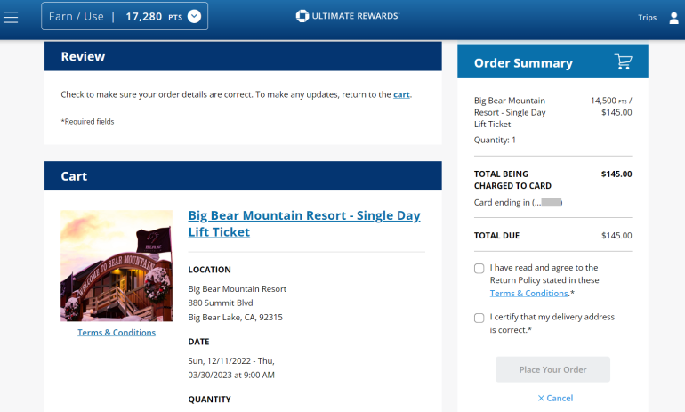Click the Cart section header
The width and height of the screenshot is (685, 412).
[x=243, y=176]
